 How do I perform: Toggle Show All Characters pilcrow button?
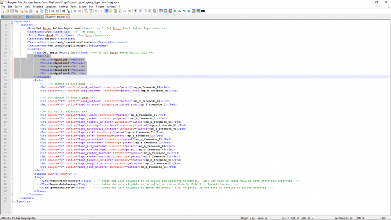click(101, 11)
